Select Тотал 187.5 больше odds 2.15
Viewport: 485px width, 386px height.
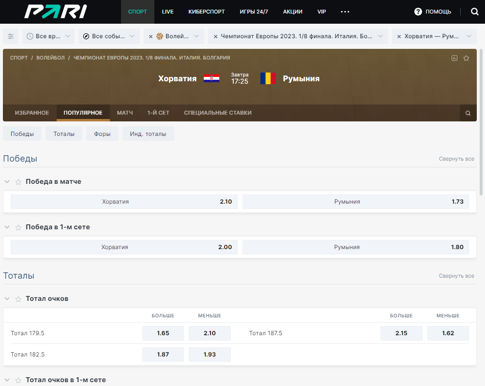coord(401,333)
